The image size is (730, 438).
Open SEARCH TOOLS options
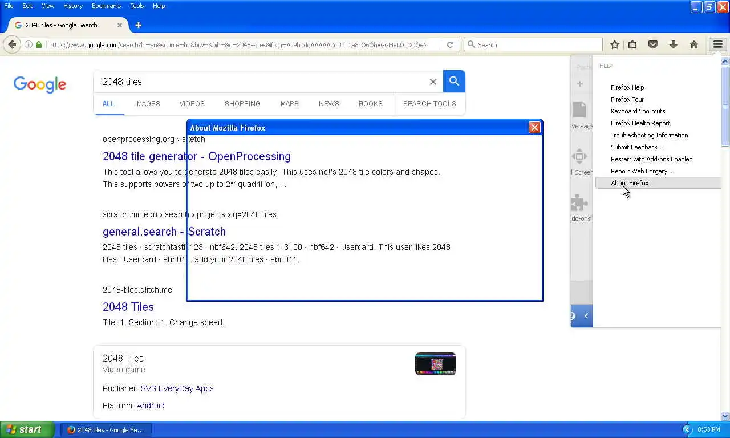(429, 104)
